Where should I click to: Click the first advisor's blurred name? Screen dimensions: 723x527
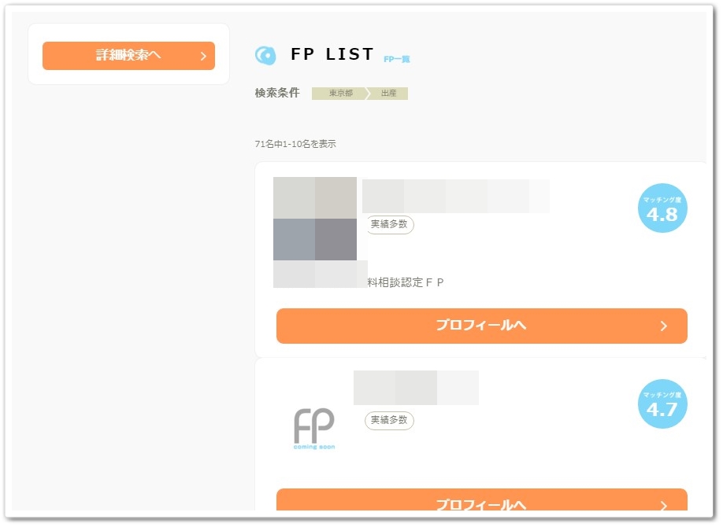(455, 196)
